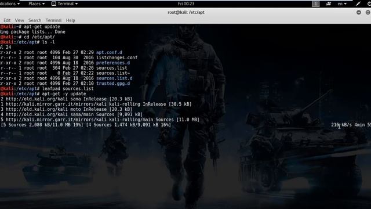
Task: Open the Places dropdown menu
Action: (x=37, y=4)
